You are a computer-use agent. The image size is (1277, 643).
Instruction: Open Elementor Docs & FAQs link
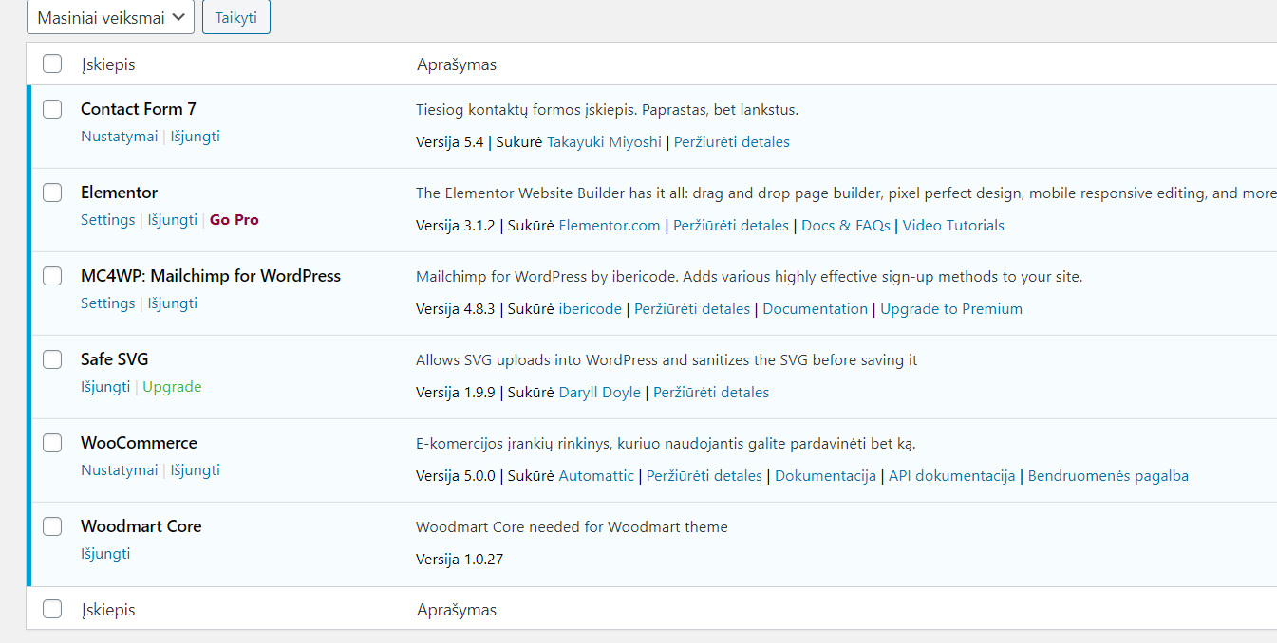click(x=846, y=226)
